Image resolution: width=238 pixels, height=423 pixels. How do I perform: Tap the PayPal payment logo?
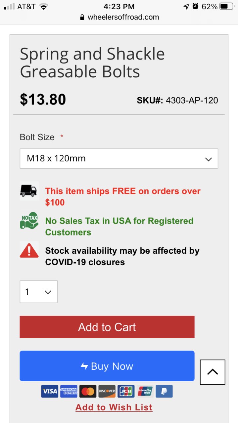coord(164,391)
